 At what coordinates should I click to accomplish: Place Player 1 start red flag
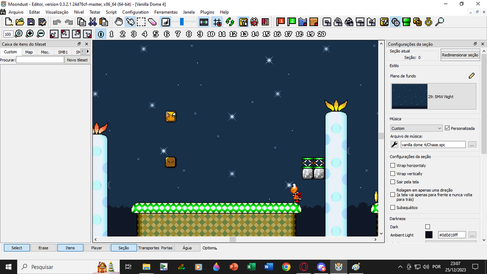[280, 22]
